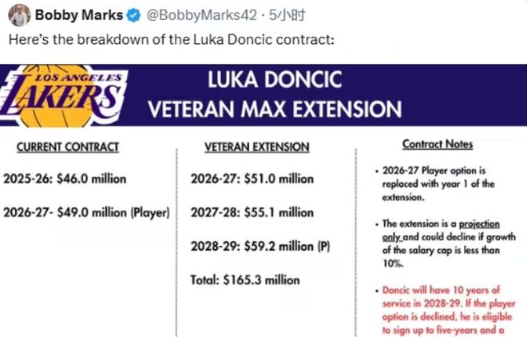
Task: Click the Total $165.3 million line
Action: [x=245, y=280]
